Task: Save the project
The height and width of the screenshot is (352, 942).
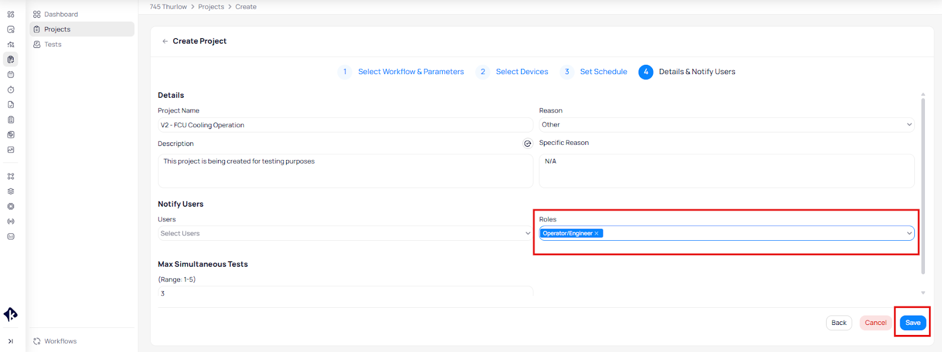Action: click(913, 323)
